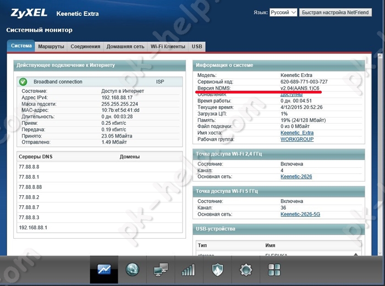Open the Wi-Fi Клиенты tab
385x286 pixels.
(168, 47)
